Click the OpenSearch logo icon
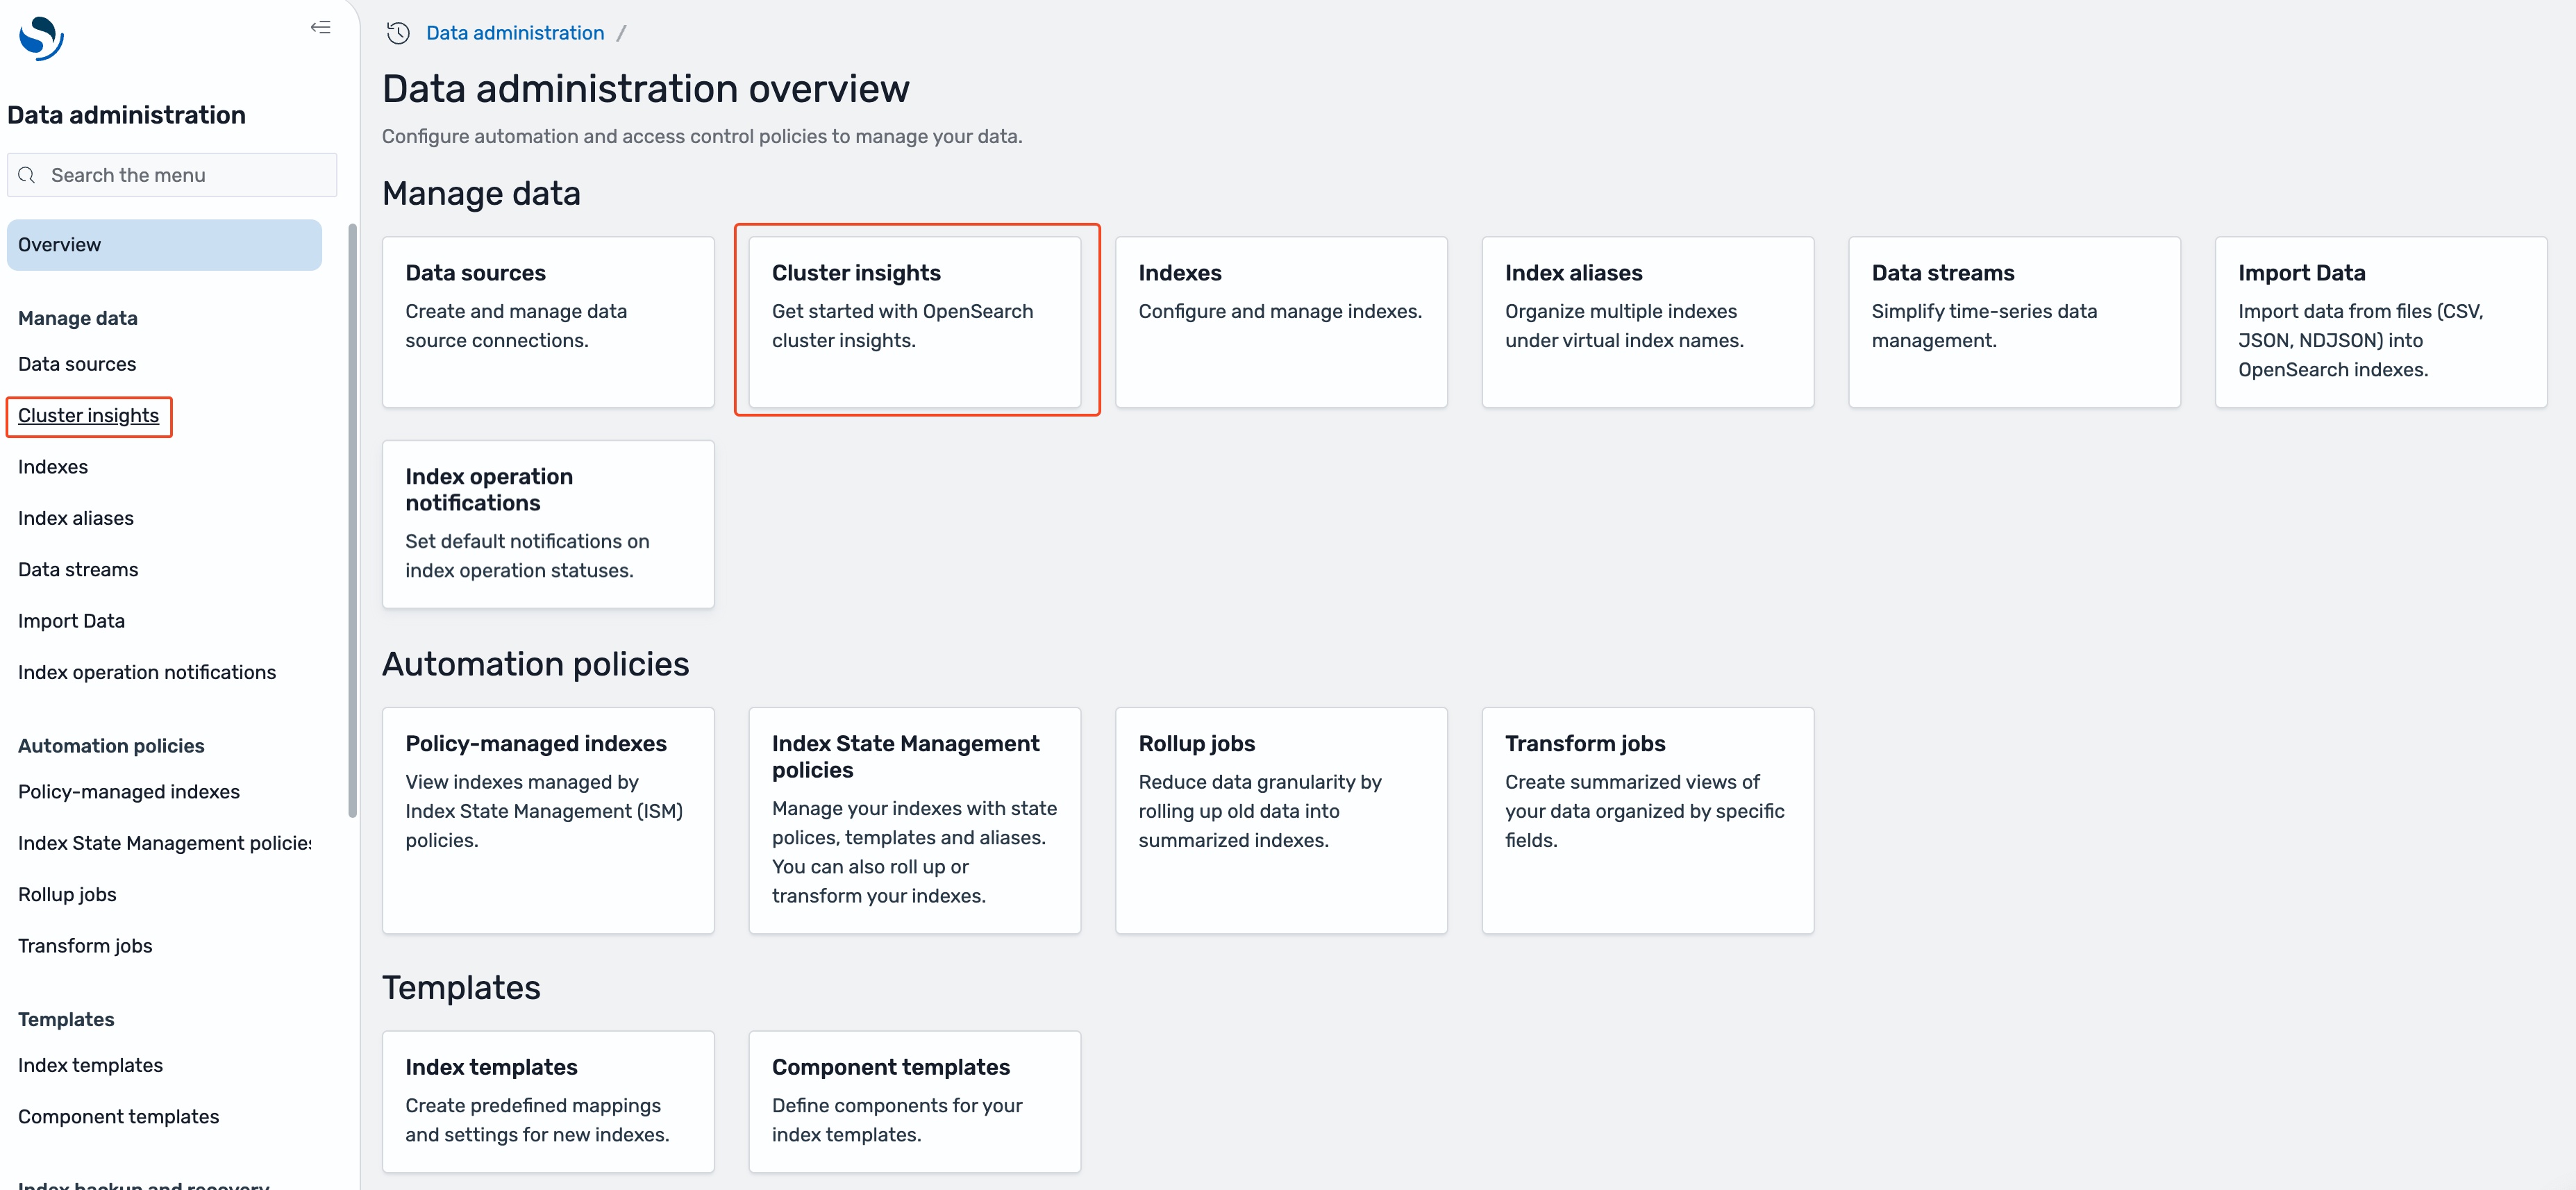 pos(41,39)
